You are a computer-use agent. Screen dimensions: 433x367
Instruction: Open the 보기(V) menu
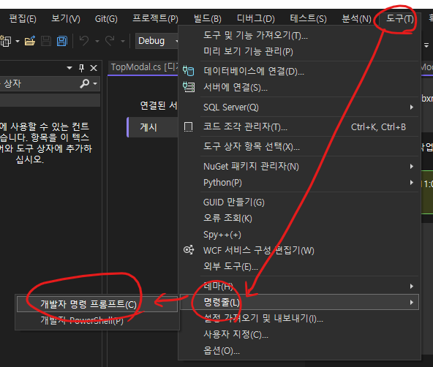[x=66, y=19]
